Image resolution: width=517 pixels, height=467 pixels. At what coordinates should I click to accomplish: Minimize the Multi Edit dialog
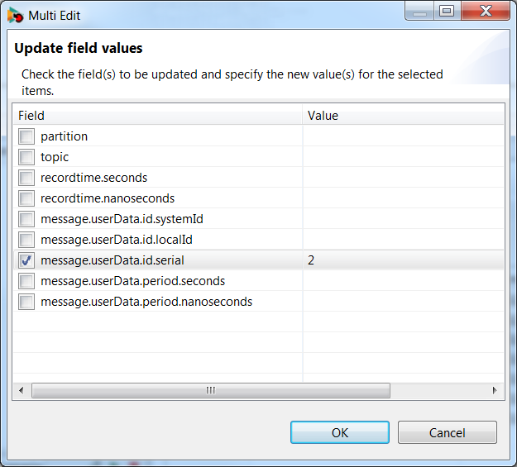click(x=419, y=12)
